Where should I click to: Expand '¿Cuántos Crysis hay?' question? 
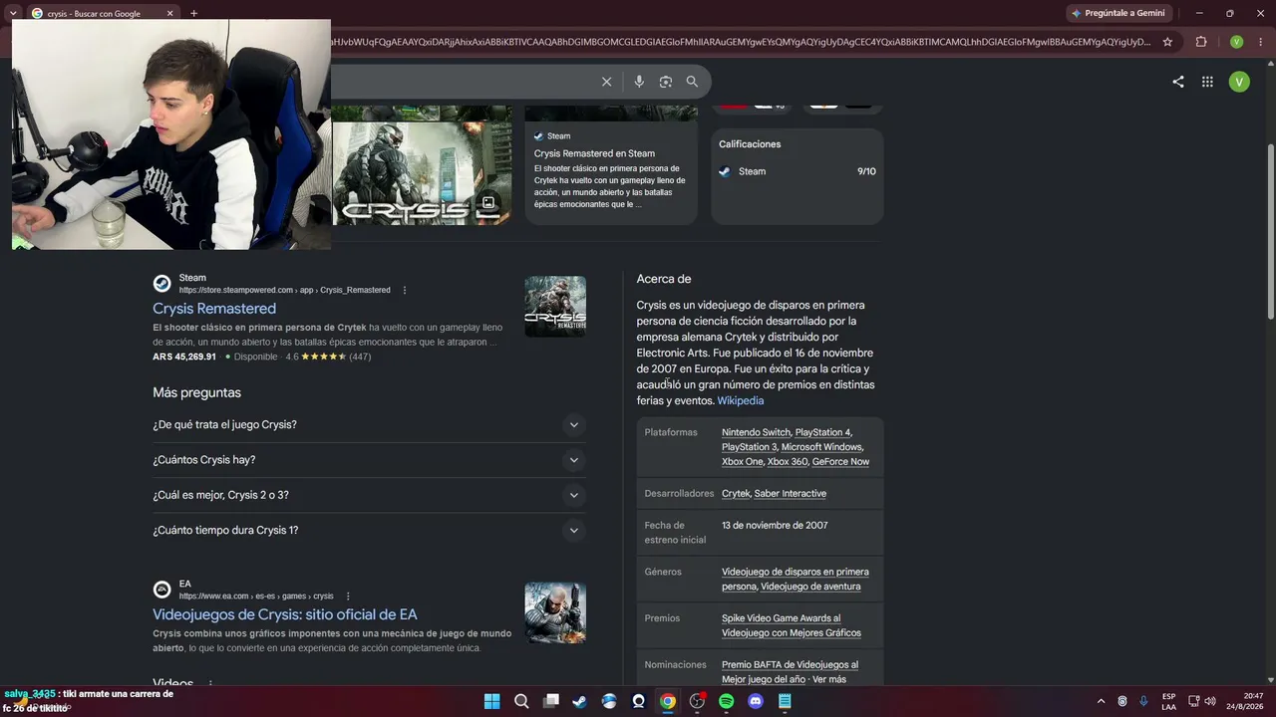point(369,460)
